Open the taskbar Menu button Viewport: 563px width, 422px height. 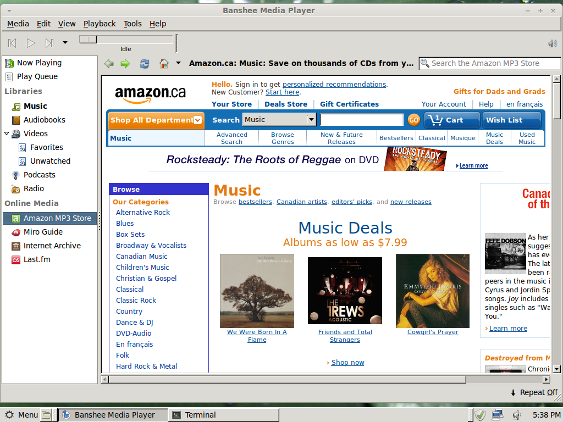pyautogui.click(x=21, y=415)
